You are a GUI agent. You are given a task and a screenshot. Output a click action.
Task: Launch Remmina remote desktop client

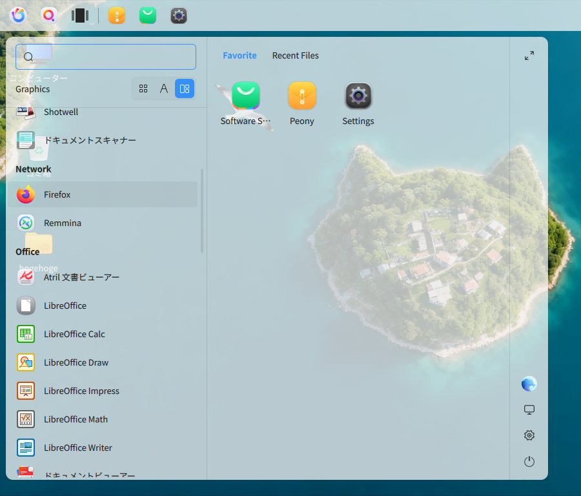click(x=102, y=223)
